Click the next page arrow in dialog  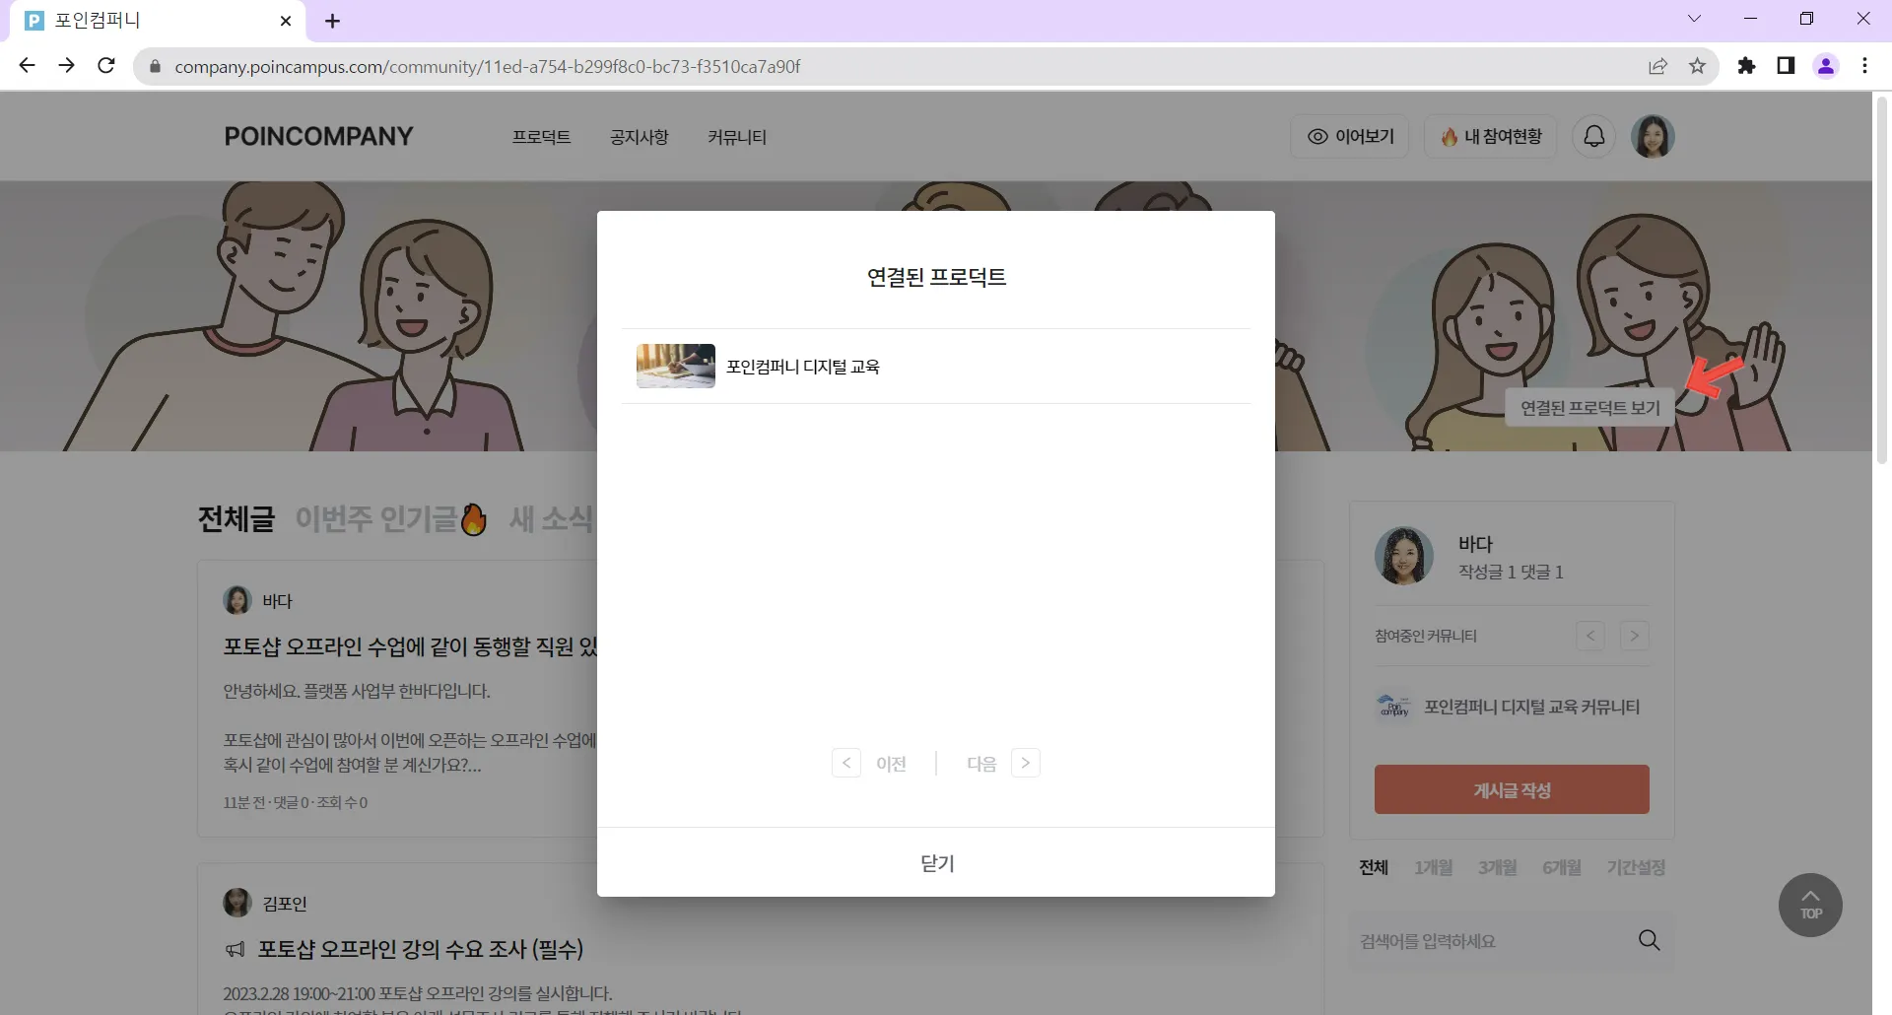point(1026,763)
